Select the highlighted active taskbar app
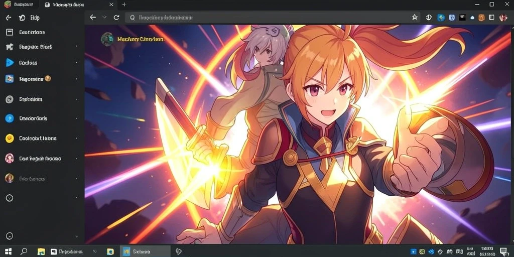The width and height of the screenshot is (514, 257). click(145, 251)
